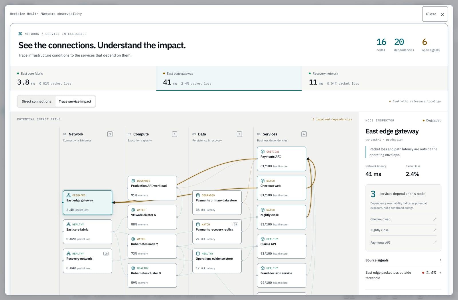Click the '8 impaired dependencies' label
The image size is (458, 300).
332,119
